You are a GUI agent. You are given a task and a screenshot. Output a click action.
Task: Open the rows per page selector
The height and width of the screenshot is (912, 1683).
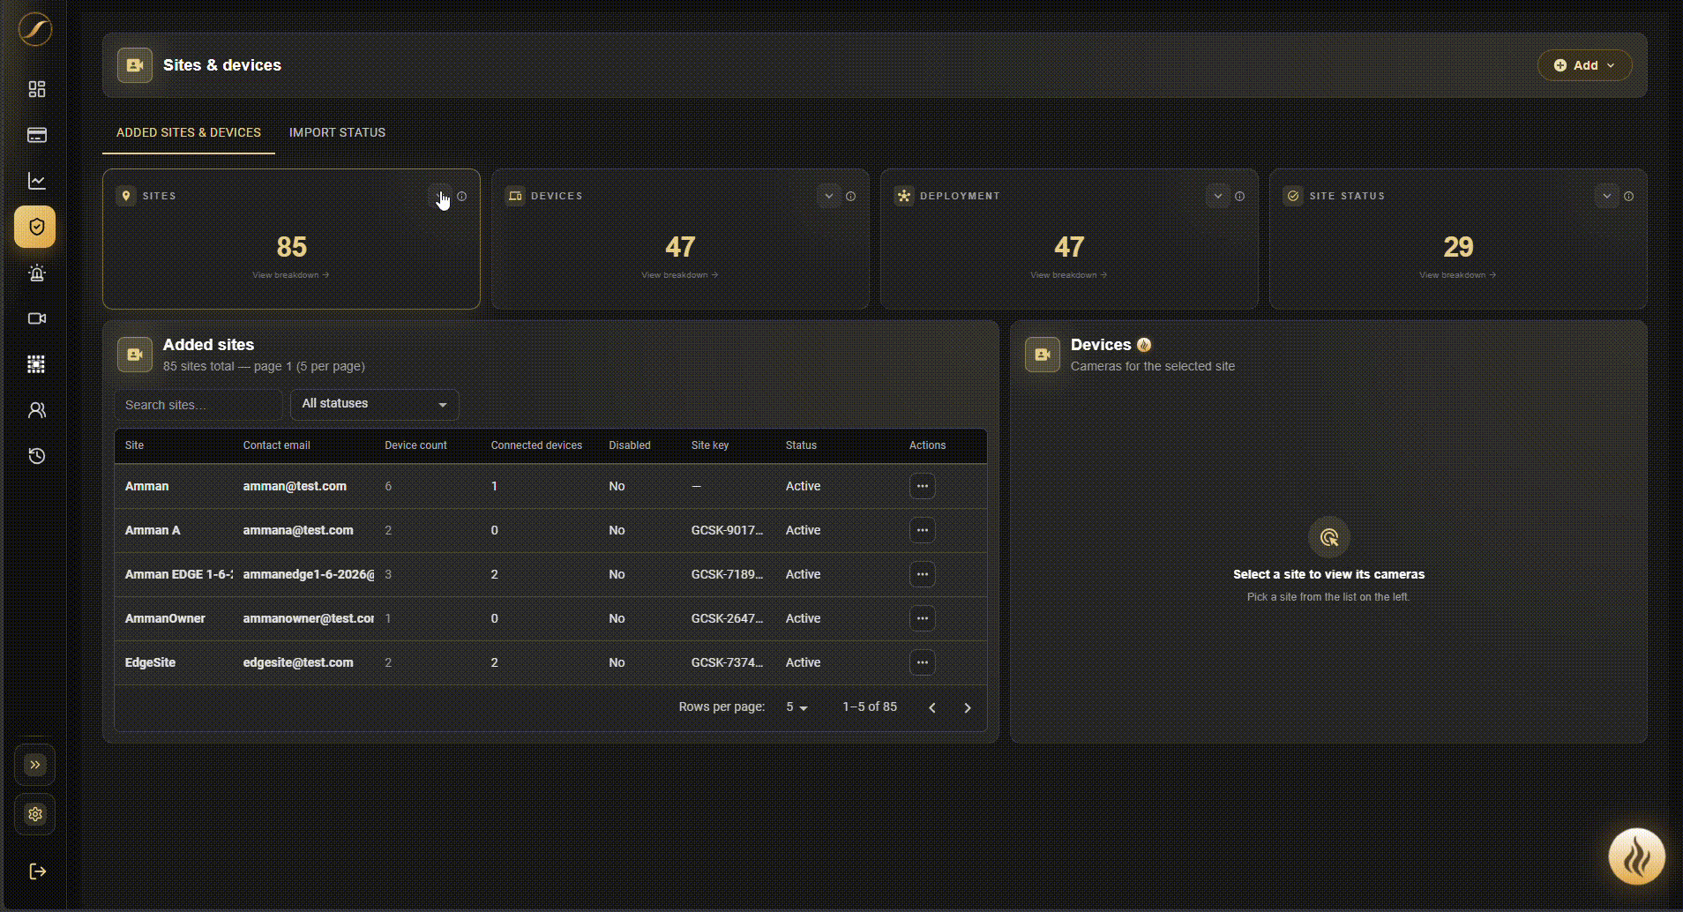797,707
